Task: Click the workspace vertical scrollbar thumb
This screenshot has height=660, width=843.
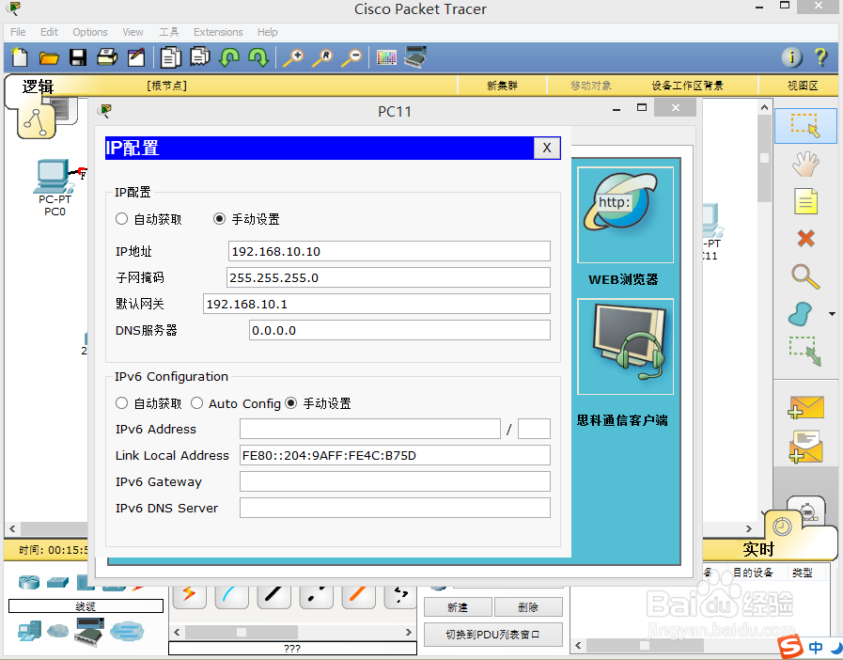Action: (x=764, y=158)
